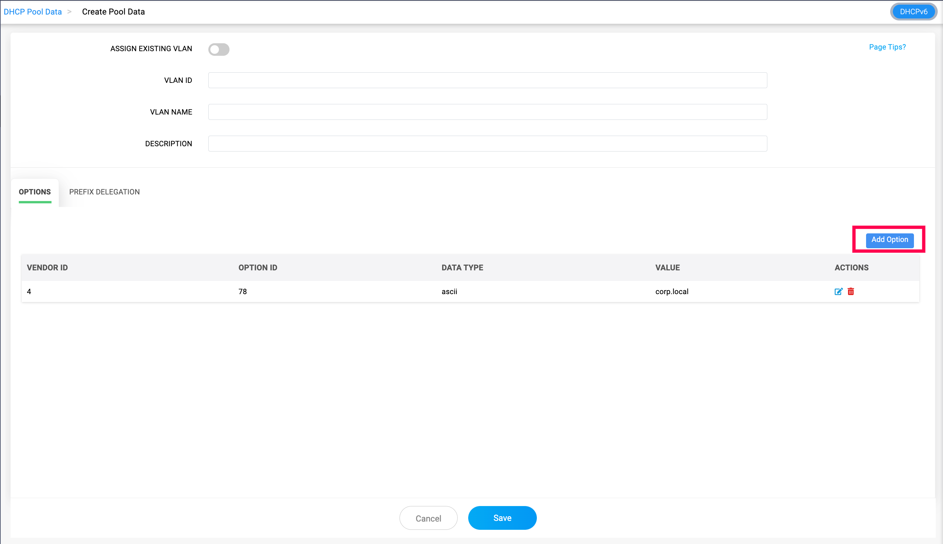The height and width of the screenshot is (544, 943).
Task: Sort by Vendor ID column header
Action: click(48, 267)
